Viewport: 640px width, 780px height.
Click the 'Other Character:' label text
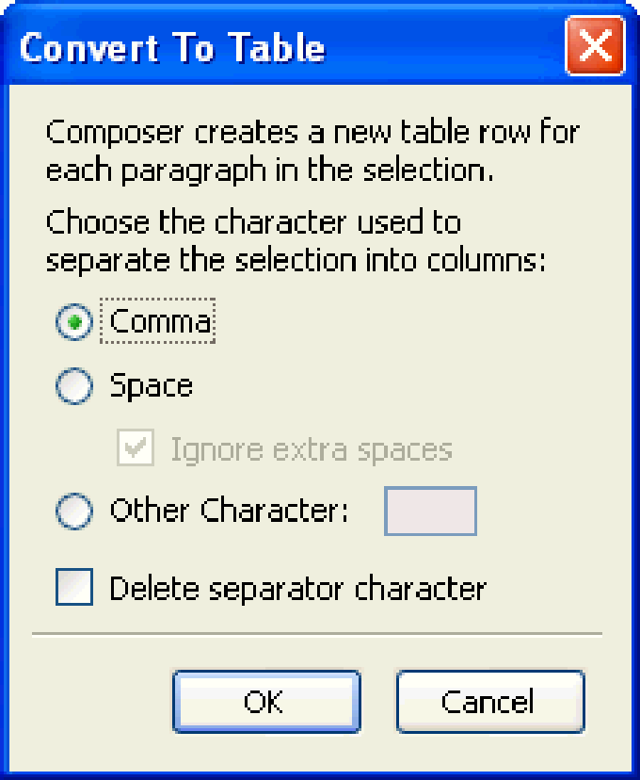coord(229,511)
